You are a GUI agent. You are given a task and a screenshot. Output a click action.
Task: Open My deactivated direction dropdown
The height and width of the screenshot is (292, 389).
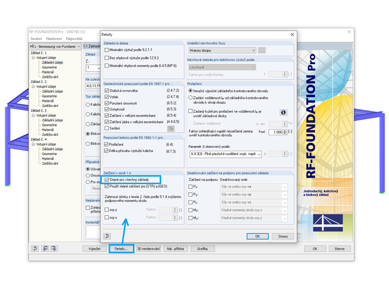point(253,218)
